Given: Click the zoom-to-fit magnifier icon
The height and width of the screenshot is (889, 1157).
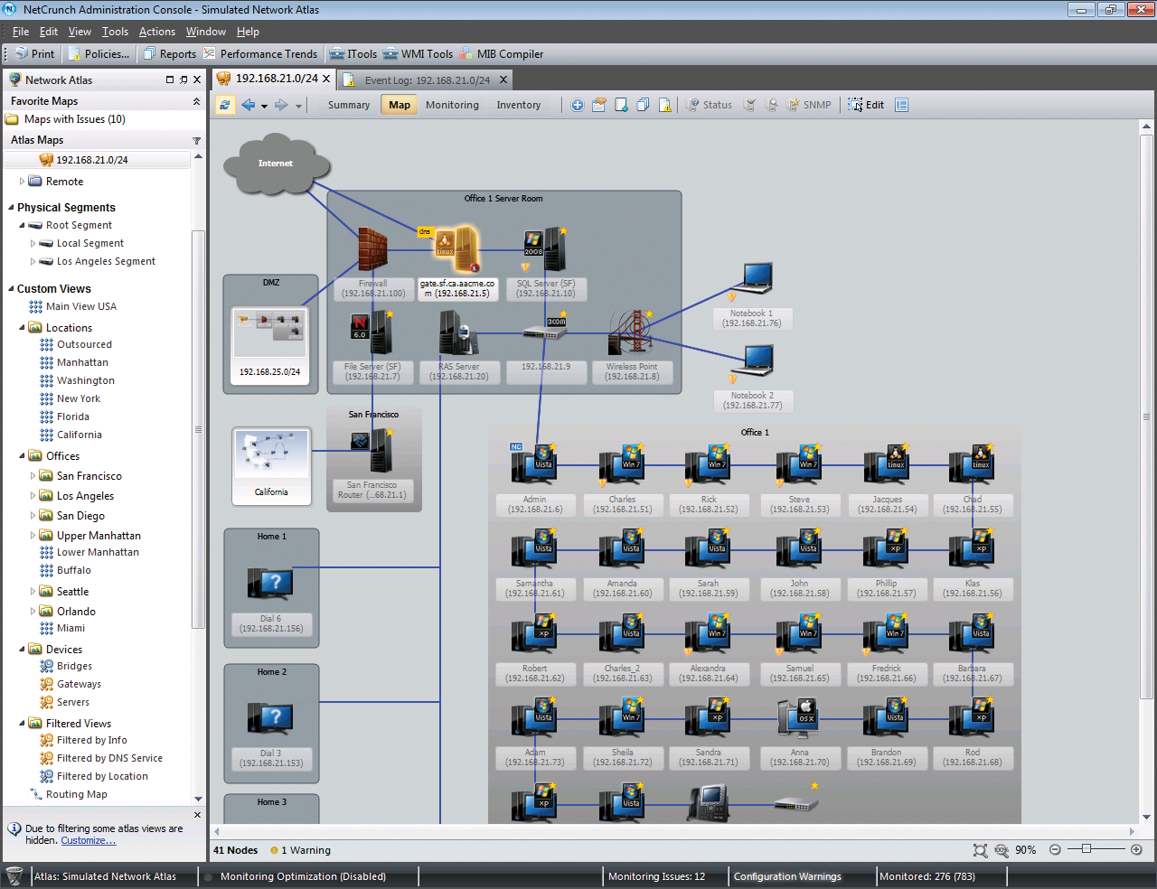Looking at the screenshot, I should tap(980, 850).
